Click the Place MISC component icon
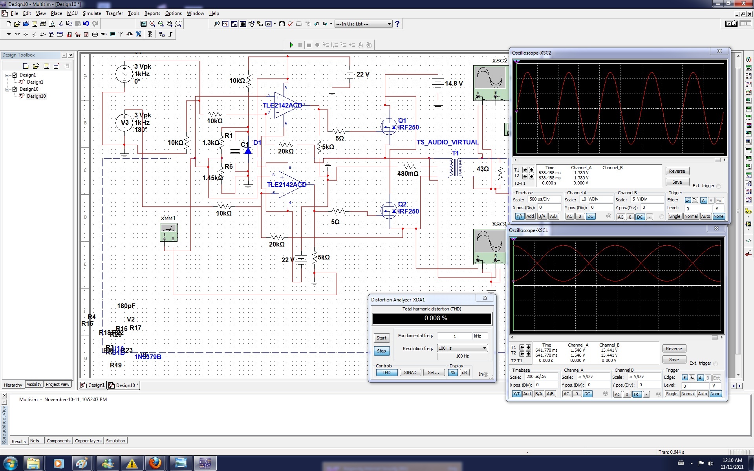Image resolution: width=754 pixels, height=471 pixels. (x=104, y=34)
